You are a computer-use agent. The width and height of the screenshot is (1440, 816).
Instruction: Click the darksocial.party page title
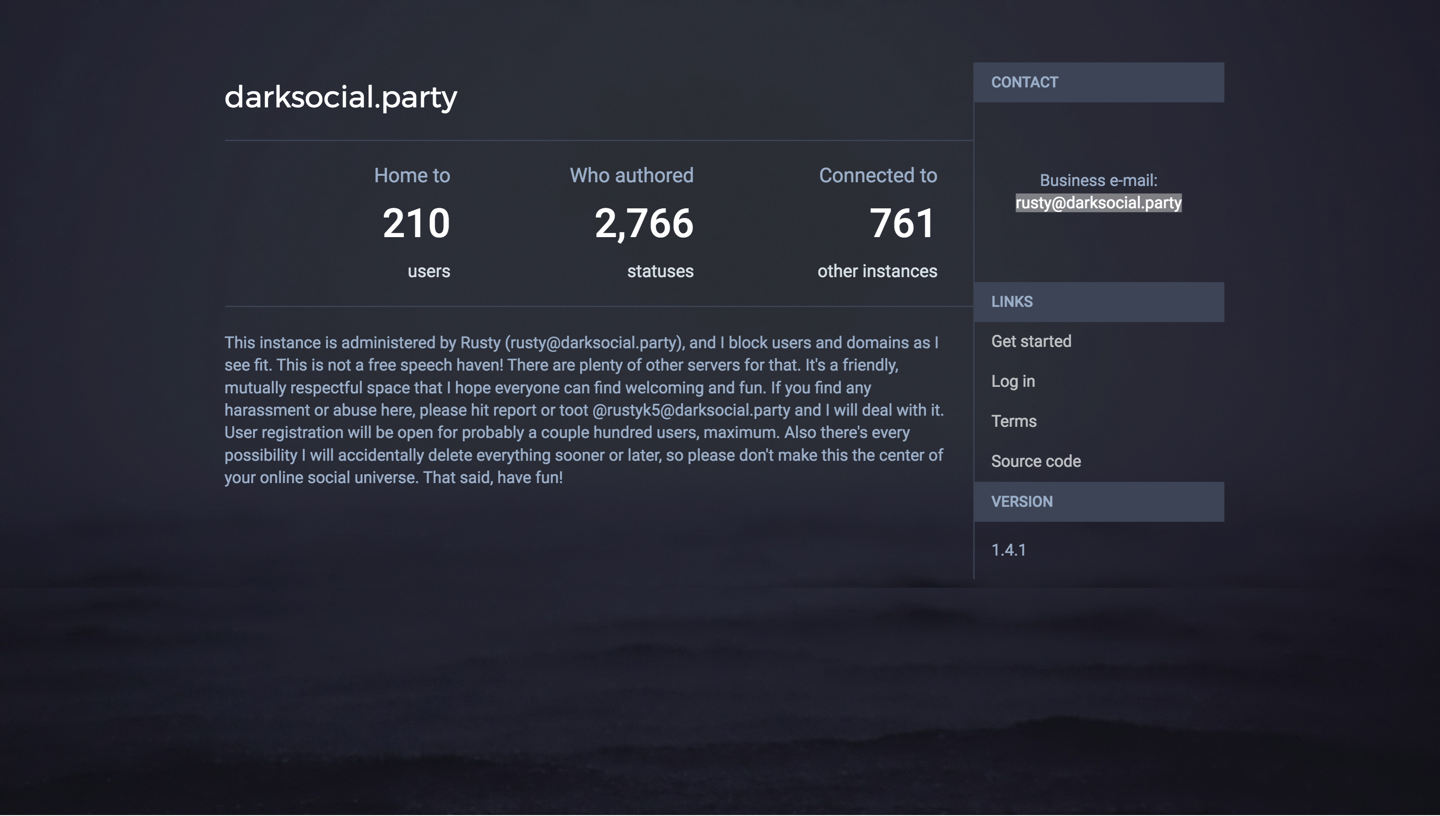click(x=341, y=97)
